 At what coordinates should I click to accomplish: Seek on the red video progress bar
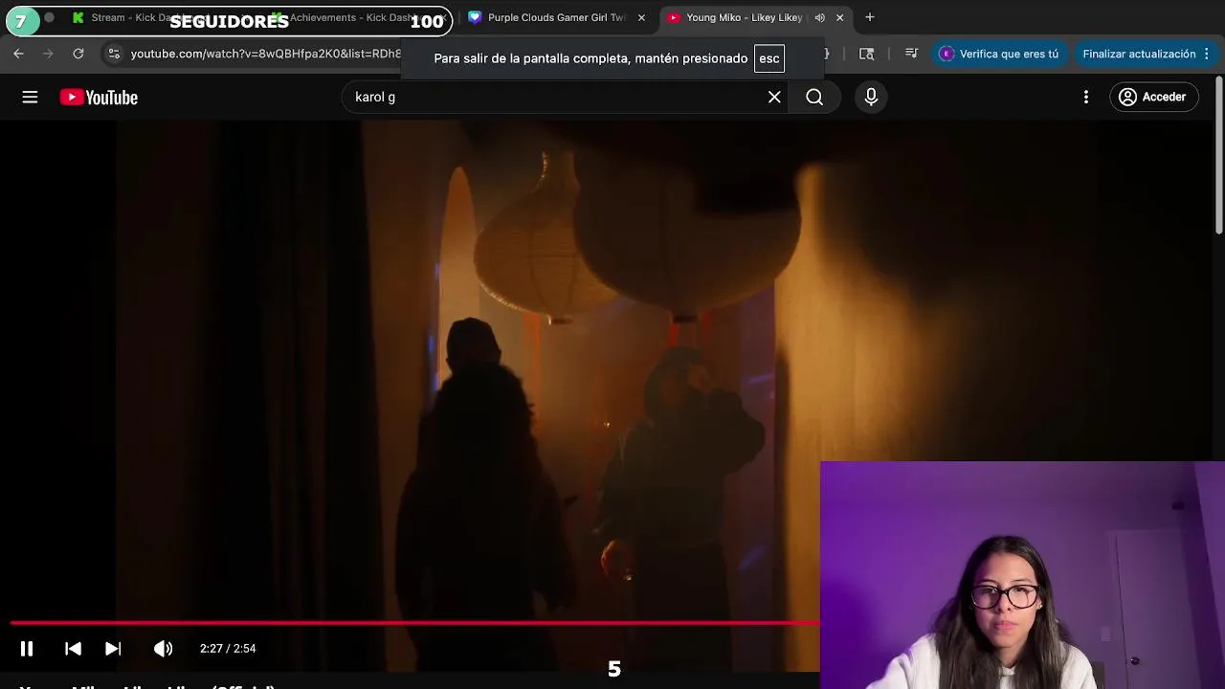414,623
